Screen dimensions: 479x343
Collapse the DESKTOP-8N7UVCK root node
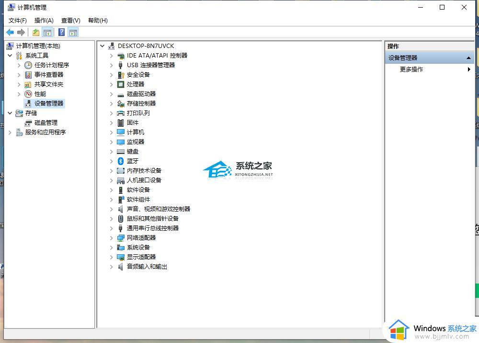(x=103, y=46)
